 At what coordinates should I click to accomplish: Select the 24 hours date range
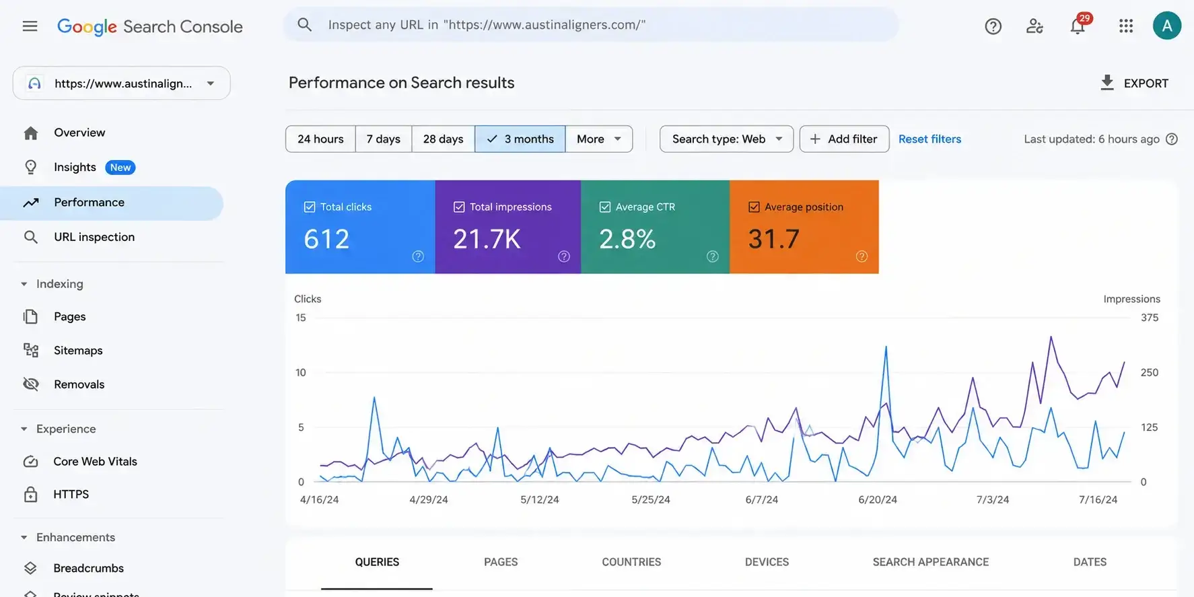320,139
